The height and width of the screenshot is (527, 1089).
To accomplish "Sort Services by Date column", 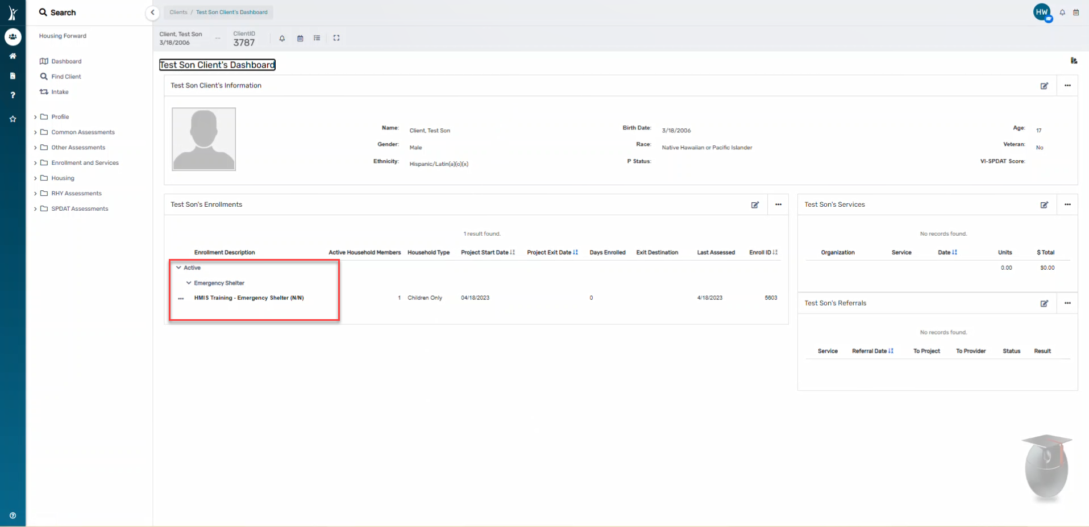I will 947,253.
